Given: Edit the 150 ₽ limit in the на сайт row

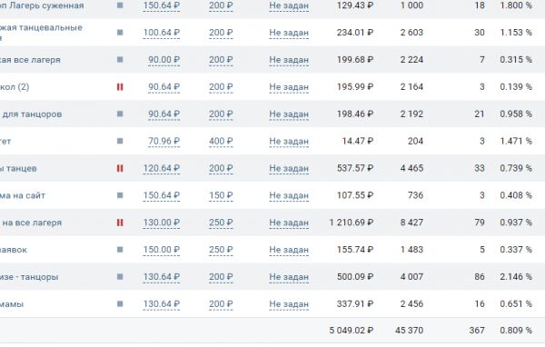Looking at the screenshot, I should point(221,195).
